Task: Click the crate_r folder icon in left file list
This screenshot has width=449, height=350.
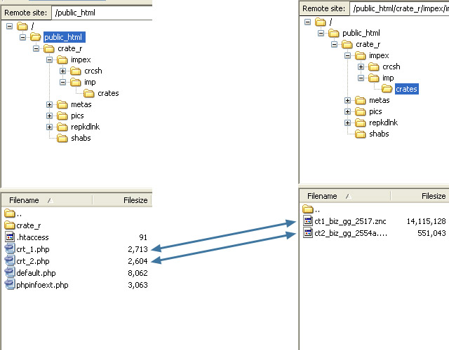Action: [x=10, y=225]
